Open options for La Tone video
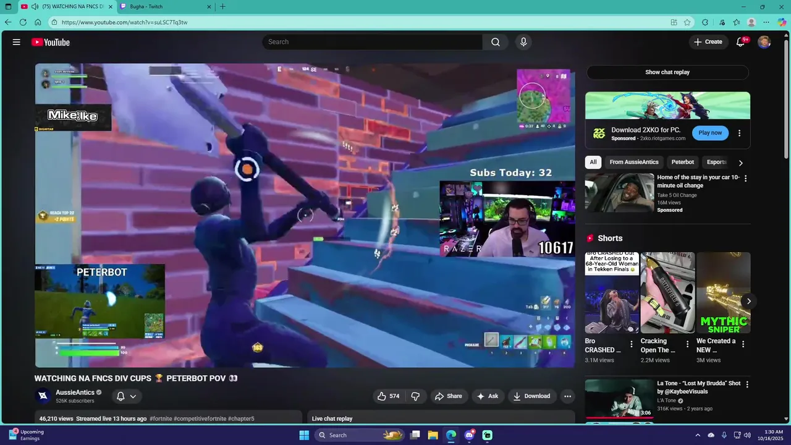 (x=747, y=384)
